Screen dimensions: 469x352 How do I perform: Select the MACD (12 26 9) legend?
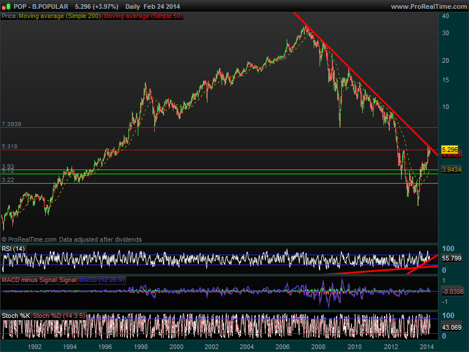coord(101,280)
